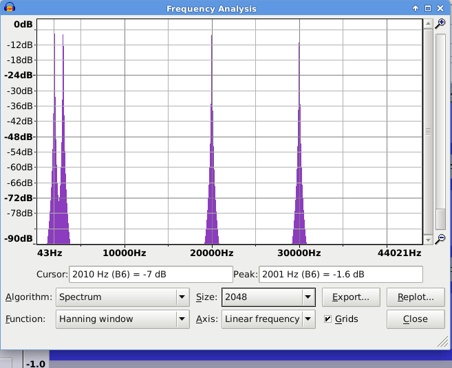Click the Close button
452x368 pixels.
(x=416, y=319)
